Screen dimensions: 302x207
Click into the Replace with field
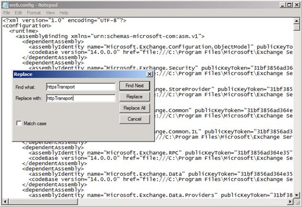[x=81, y=98]
